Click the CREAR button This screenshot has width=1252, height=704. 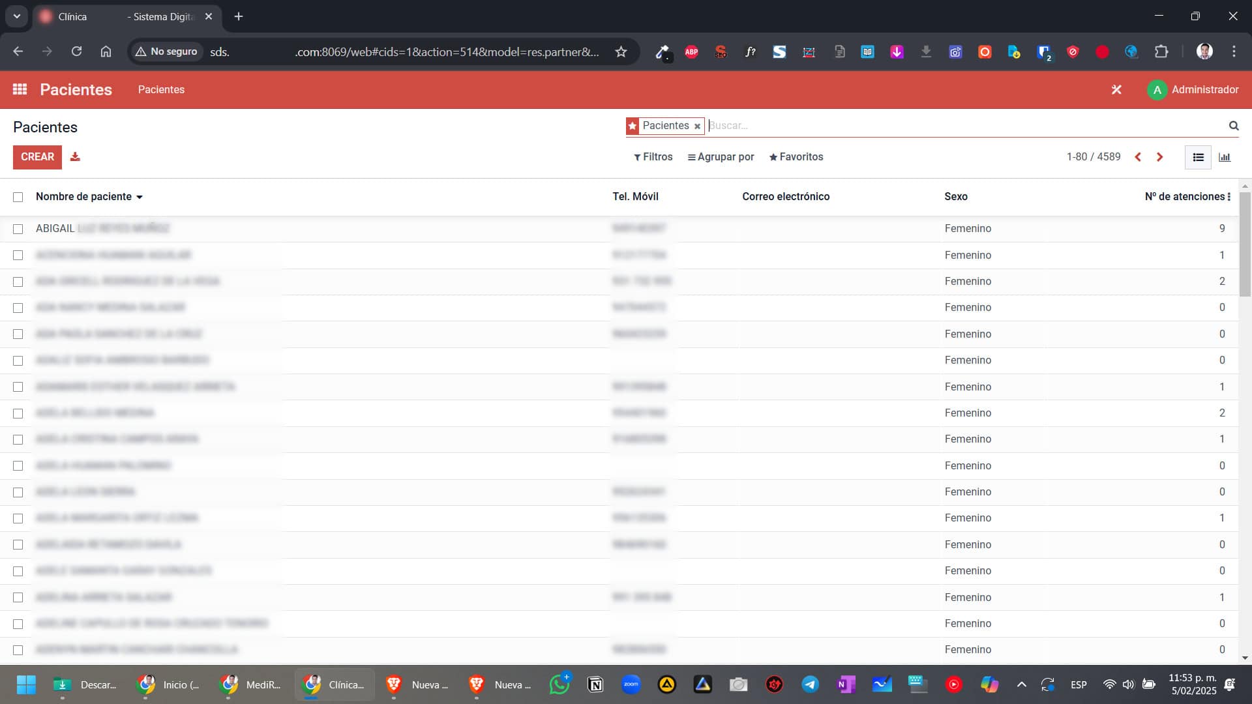37,157
